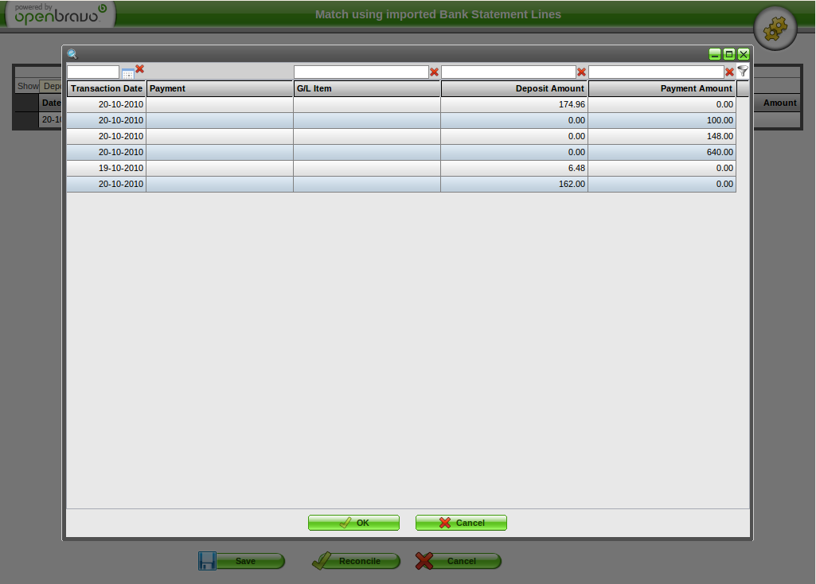This screenshot has width=816, height=584.
Task: Select the row dated 19-10-2010
Action: (x=401, y=169)
